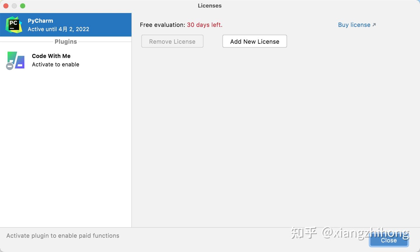The image size is (420, 252).
Task: Click the red traffic light button
Action: (6, 6)
